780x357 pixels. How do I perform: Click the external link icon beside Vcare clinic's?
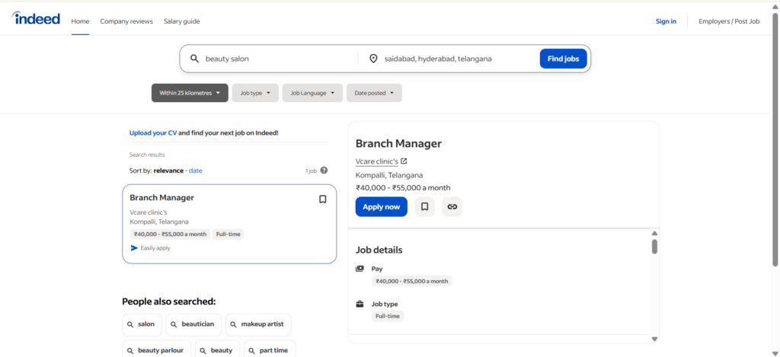click(404, 161)
